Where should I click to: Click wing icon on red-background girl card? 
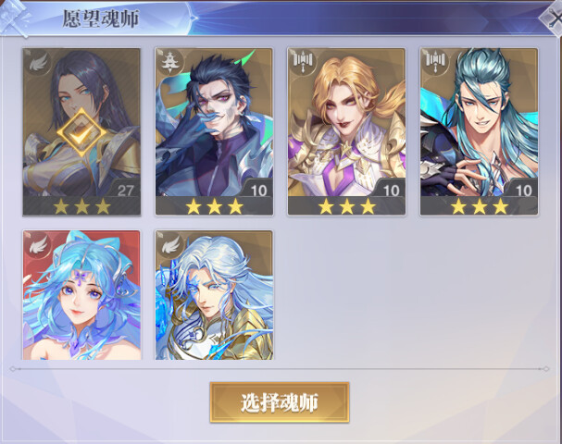tap(38, 245)
